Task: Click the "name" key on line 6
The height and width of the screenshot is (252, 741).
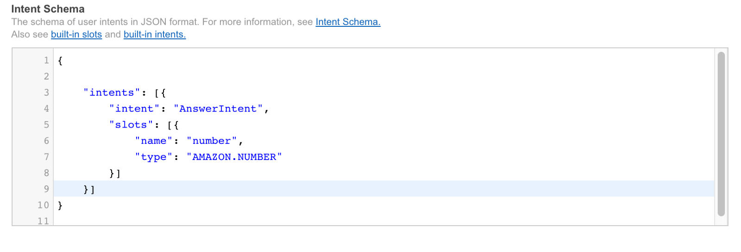Action: [x=153, y=141]
